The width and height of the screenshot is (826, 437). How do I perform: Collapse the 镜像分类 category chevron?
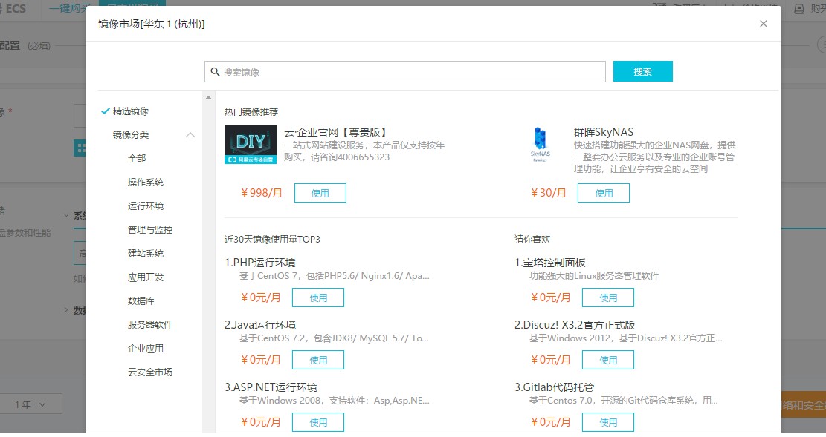190,135
